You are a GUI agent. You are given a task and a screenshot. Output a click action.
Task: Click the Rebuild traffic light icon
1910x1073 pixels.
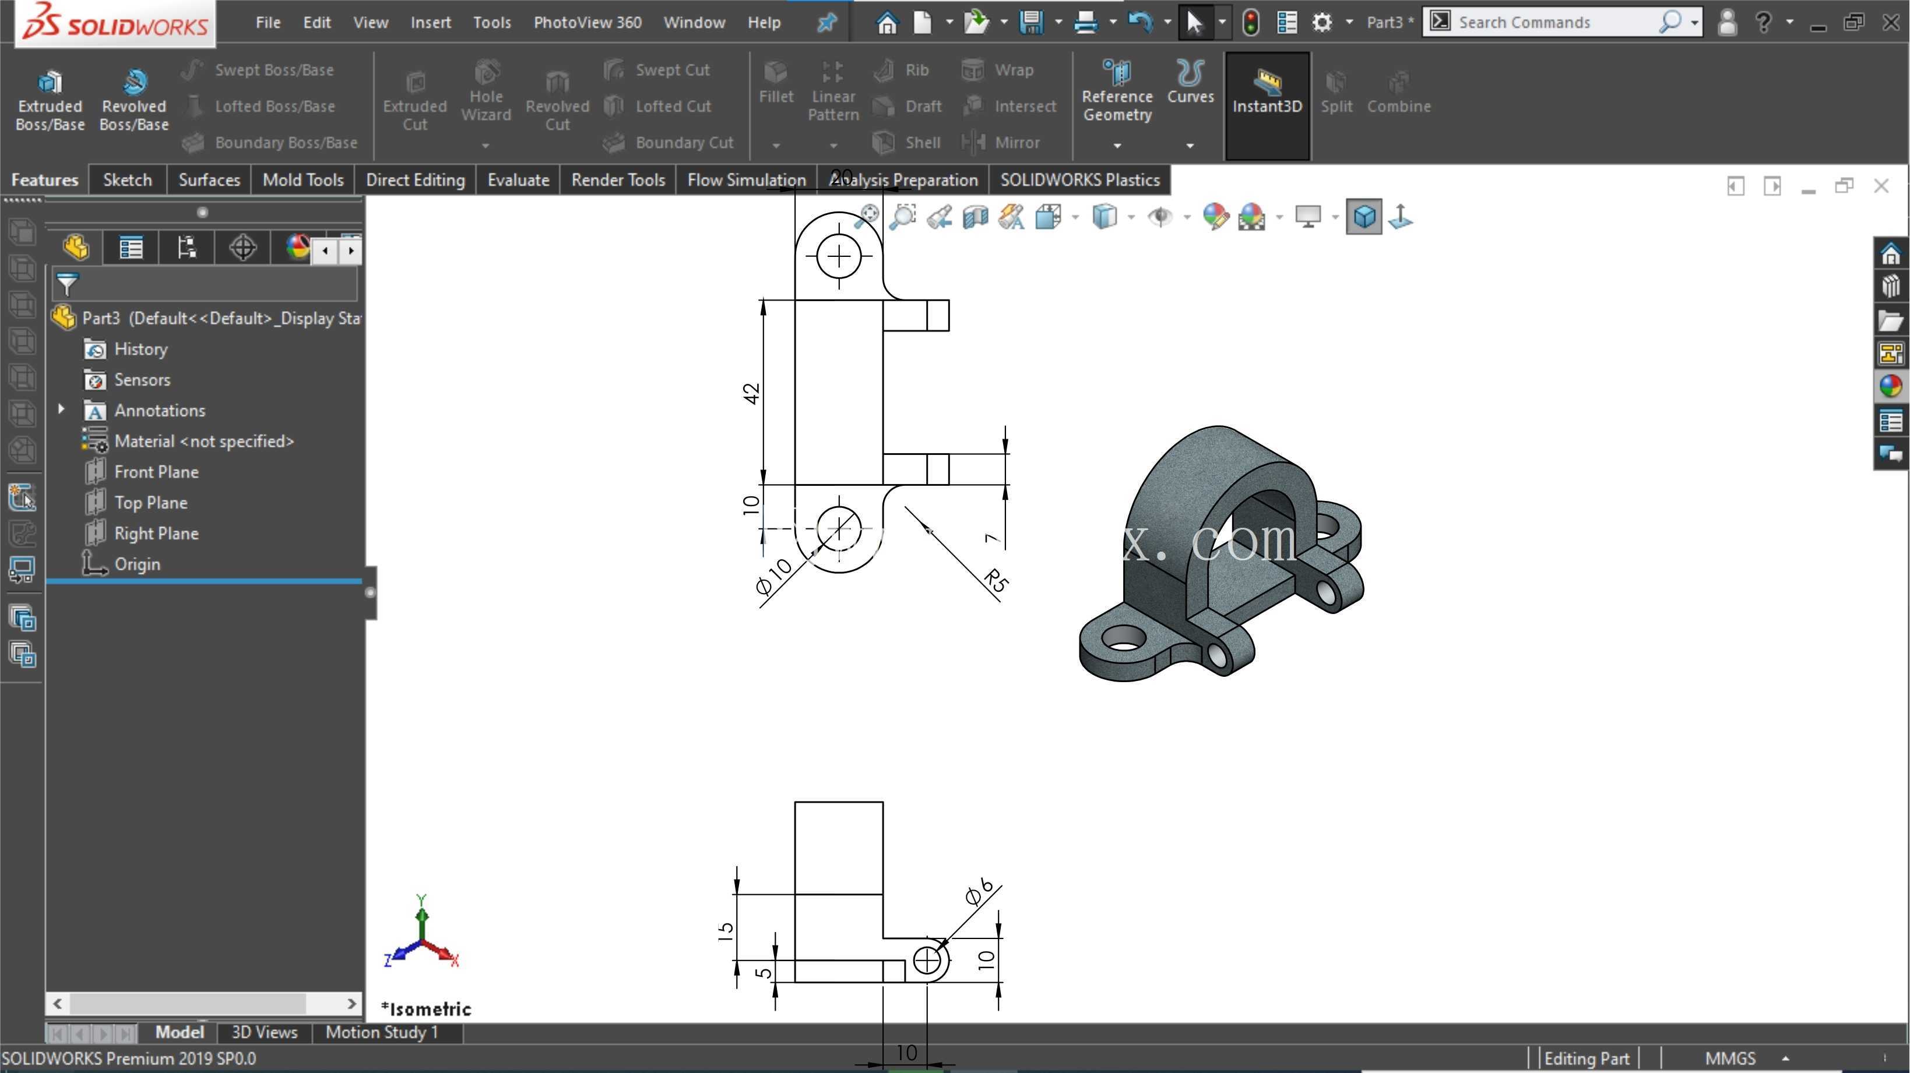pos(1250,22)
